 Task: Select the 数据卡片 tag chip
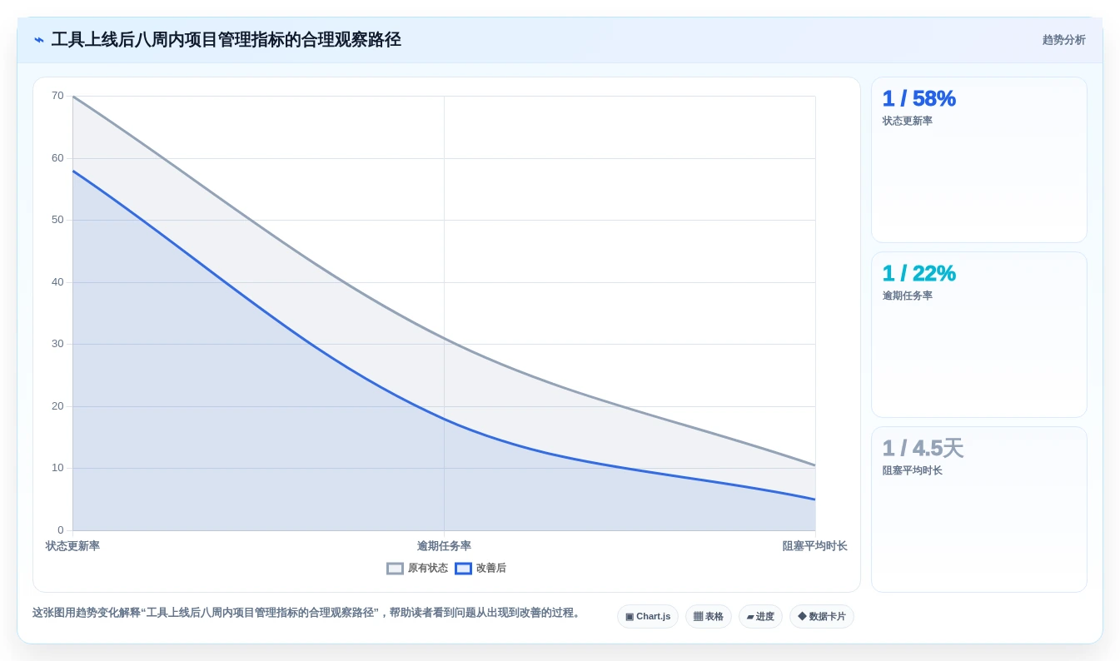click(822, 617)
